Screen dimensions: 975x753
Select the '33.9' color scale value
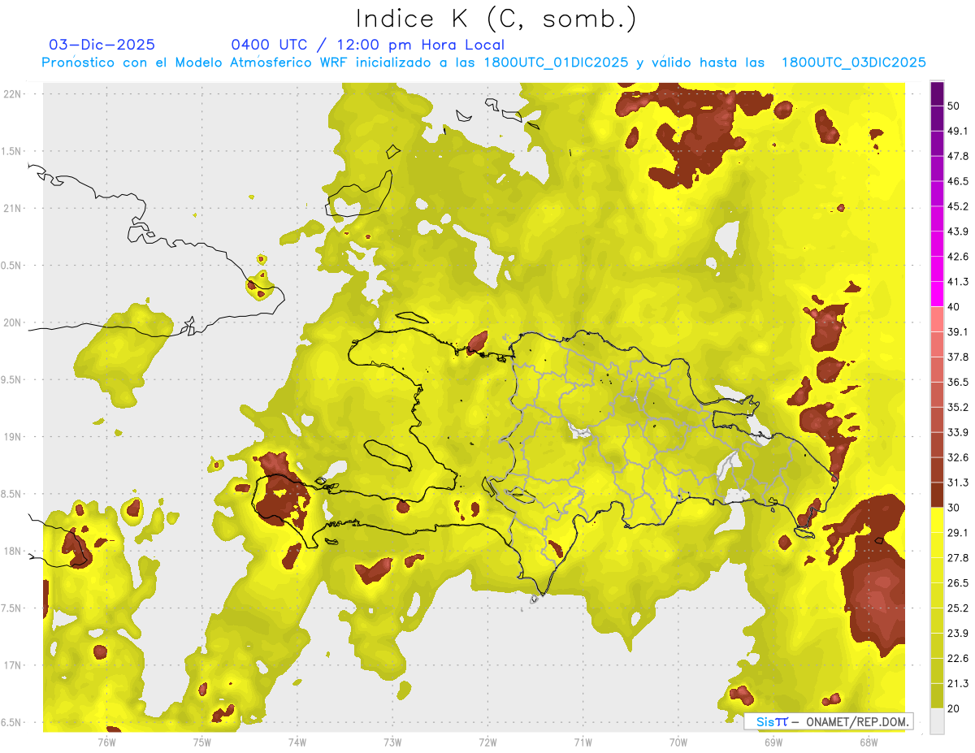point(958,432)
